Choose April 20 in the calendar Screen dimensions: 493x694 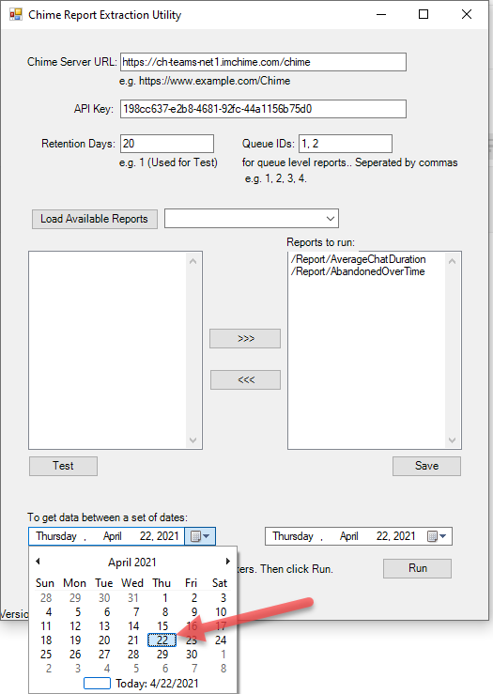[104, 640]
